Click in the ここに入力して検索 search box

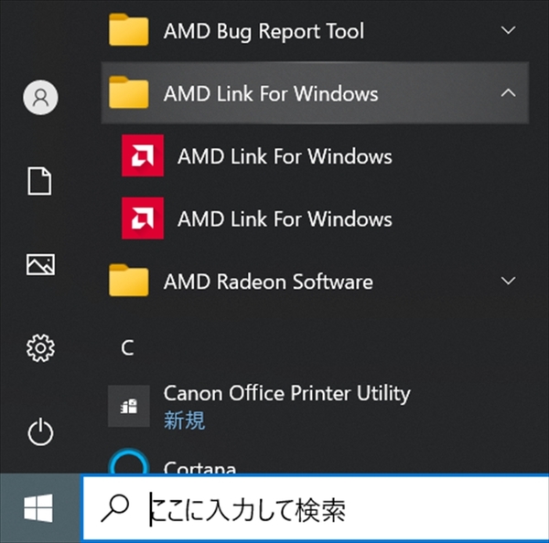click(x=315, y=508)
